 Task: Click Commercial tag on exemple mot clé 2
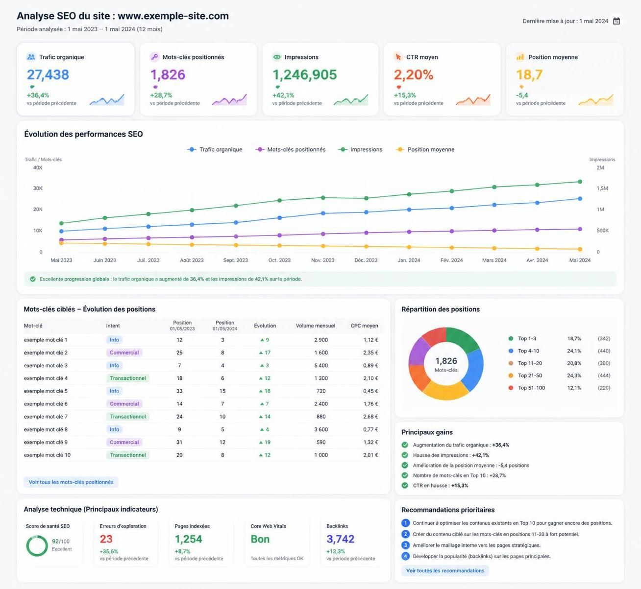click(x=124, y=353)
